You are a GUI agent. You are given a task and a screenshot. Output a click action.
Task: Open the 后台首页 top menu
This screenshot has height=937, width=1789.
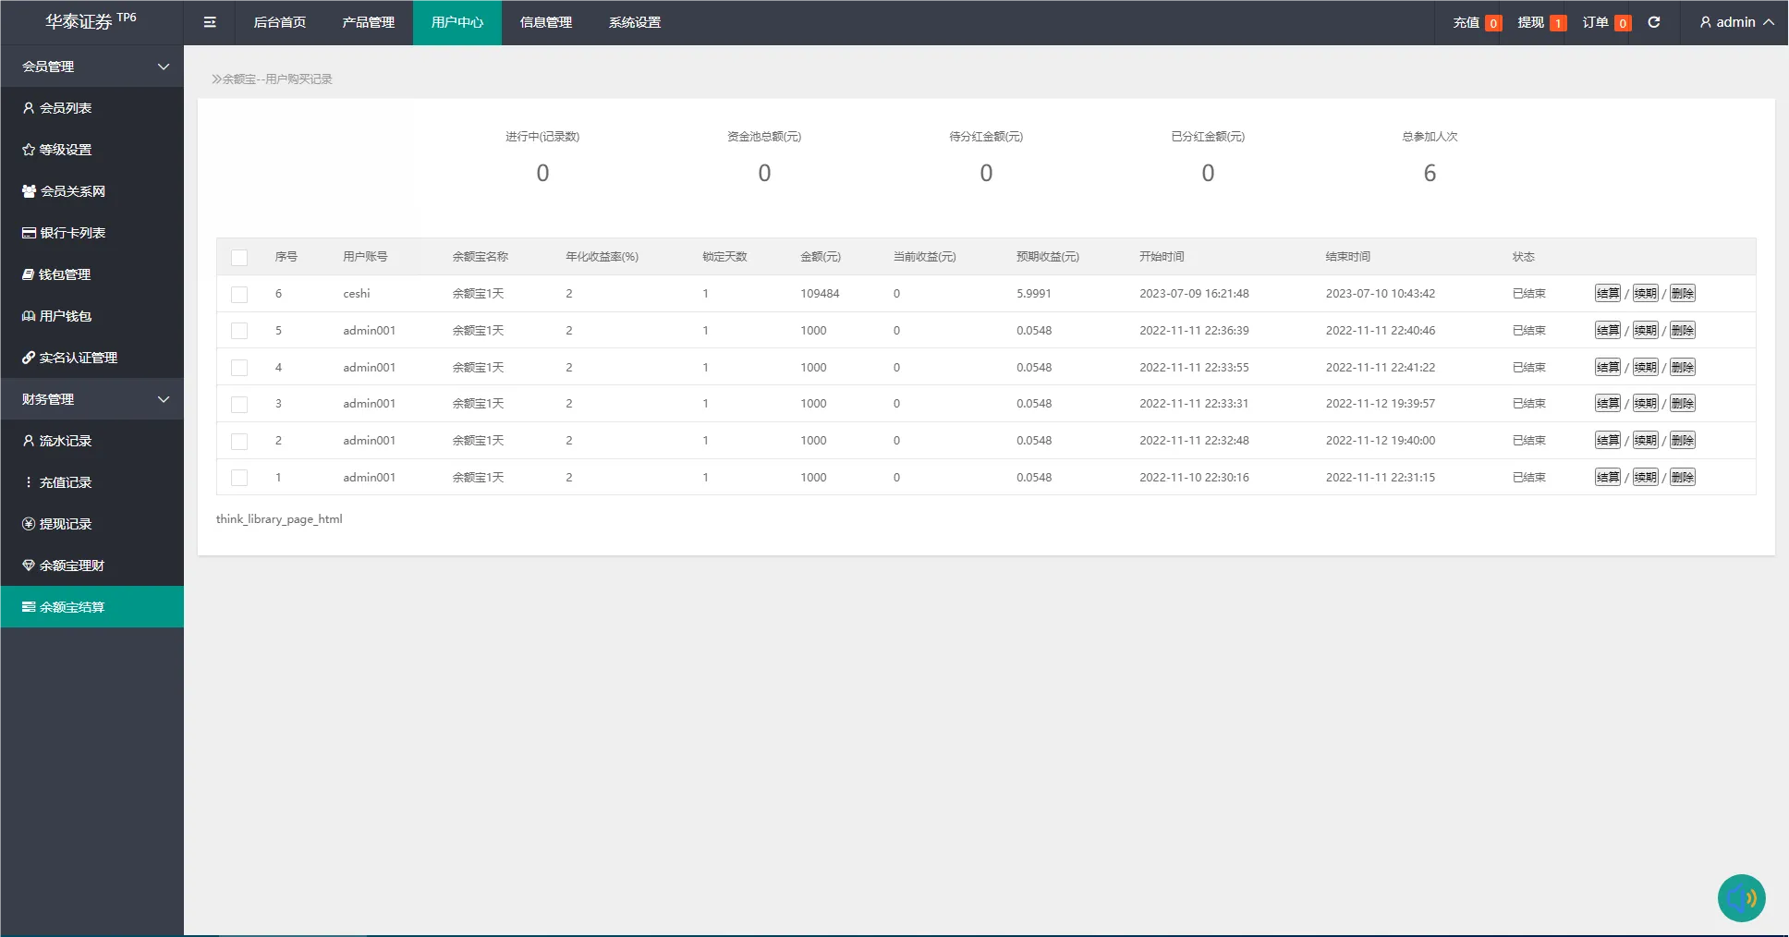tap(280, 22)
